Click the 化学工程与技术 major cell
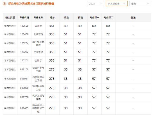Screen dimensions: 152x116 pyautogui.click(x=38, y=97)
